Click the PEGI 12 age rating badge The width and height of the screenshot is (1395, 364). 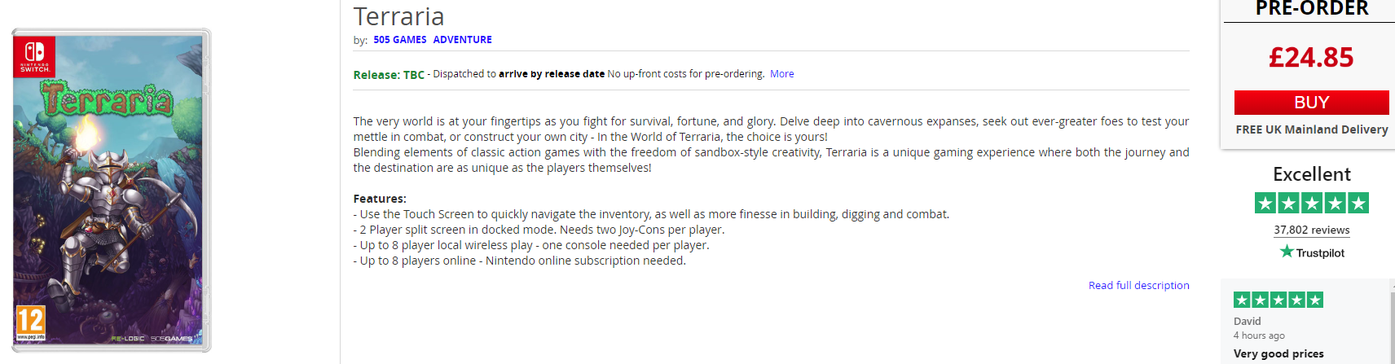[x=31, y=322]
